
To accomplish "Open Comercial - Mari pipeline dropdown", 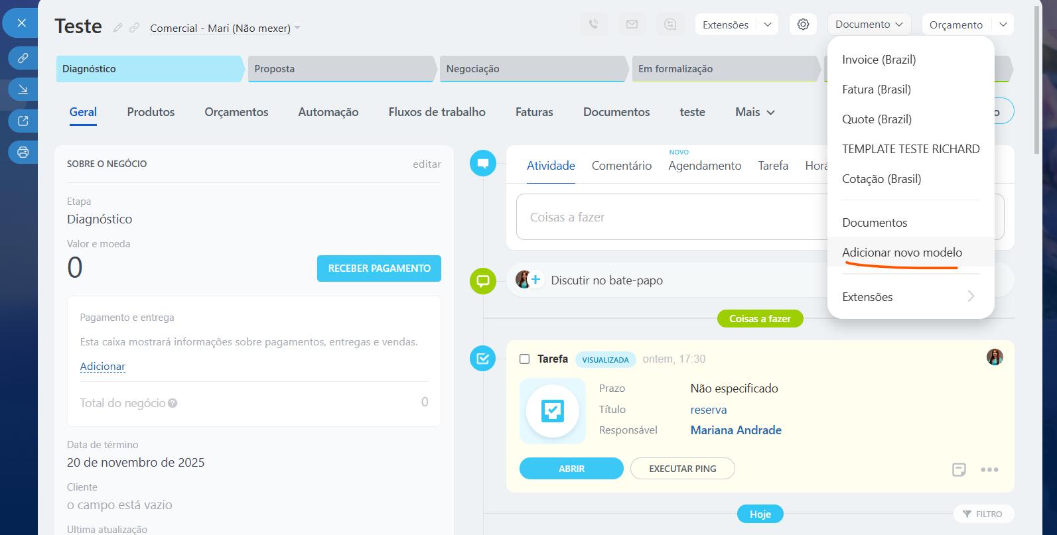I will [225, 28].
